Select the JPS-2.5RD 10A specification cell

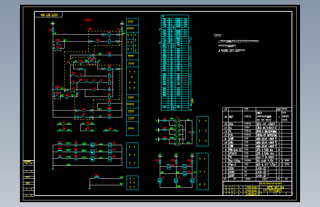tap(266, 154)
